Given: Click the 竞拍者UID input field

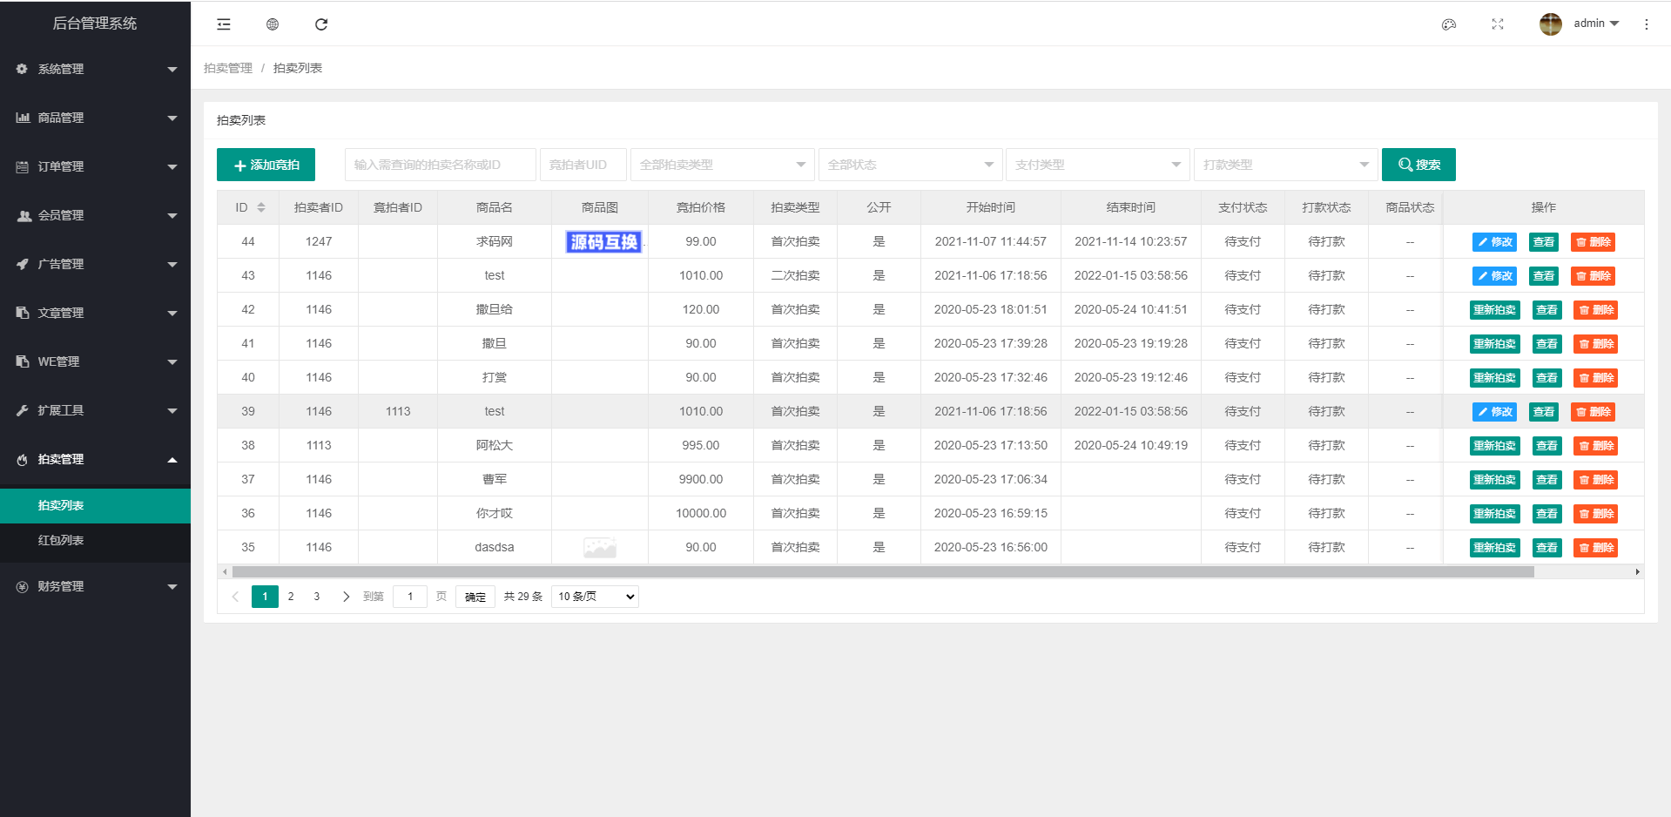Looking at the screenshot, I should click(583, 165).
